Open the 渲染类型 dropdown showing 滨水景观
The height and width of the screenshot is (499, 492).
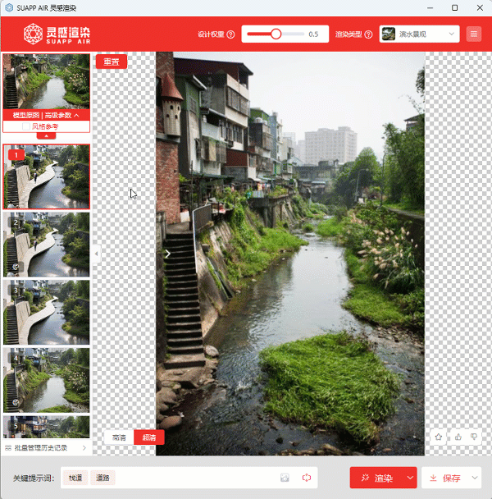pos(419,34)
